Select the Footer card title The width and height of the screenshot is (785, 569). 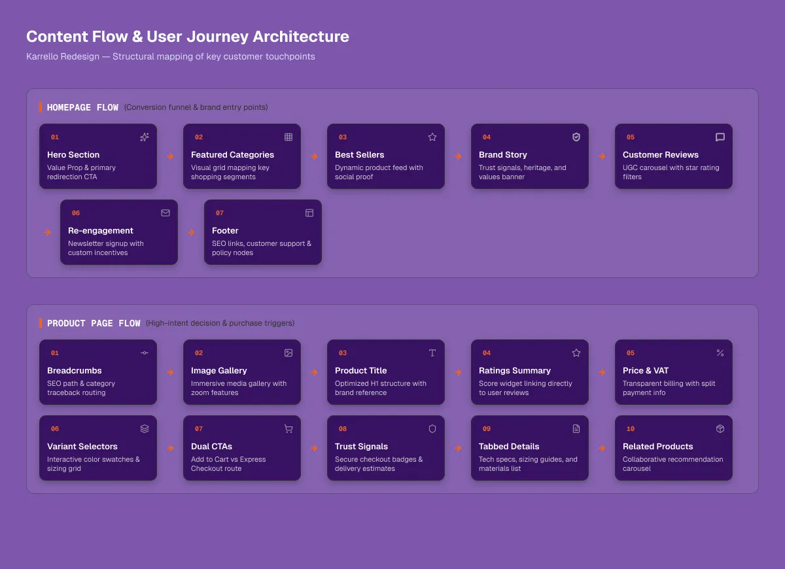225,231
